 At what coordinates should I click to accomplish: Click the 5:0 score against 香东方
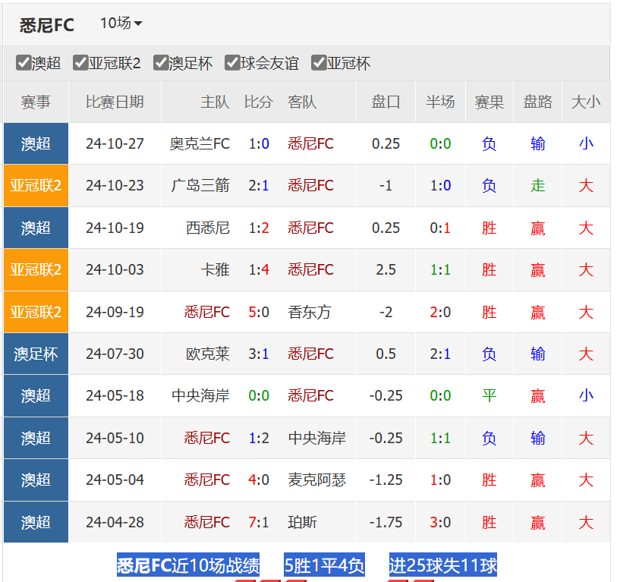click(x=259, y=312)
